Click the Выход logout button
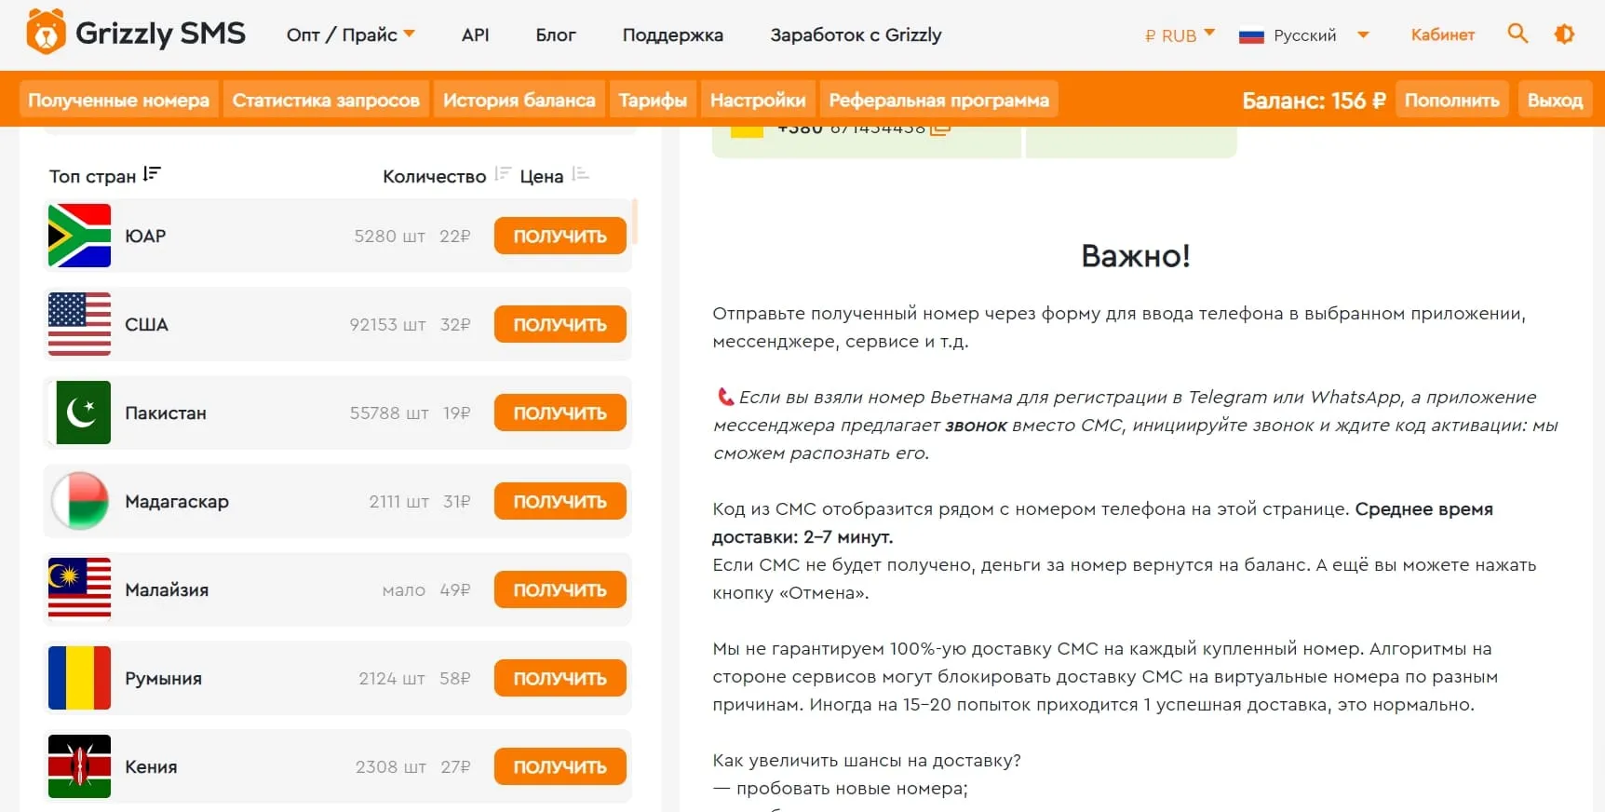Viewport: 1605px width, 812px height. [x=1555, y=100]
